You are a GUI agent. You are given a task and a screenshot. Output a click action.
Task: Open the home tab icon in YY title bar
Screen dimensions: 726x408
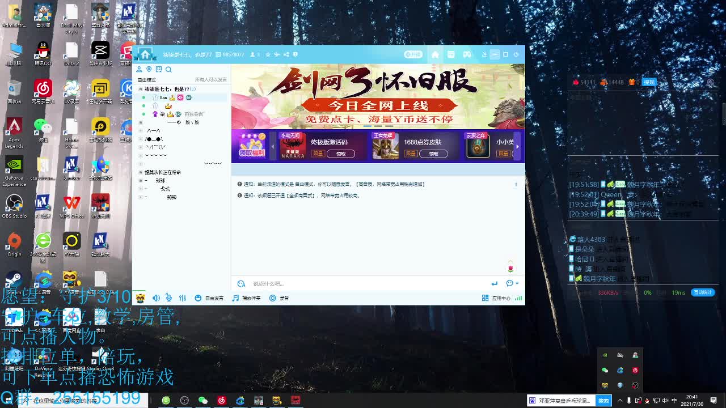click(x=435, y=54)
